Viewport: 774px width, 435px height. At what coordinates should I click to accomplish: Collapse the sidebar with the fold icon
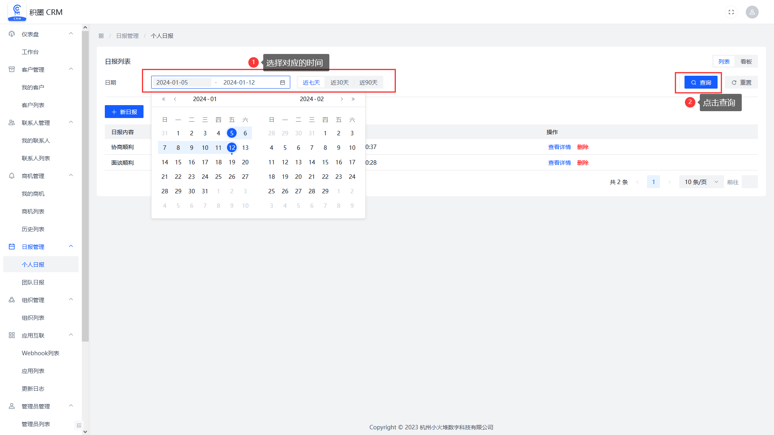click(79, 425)
